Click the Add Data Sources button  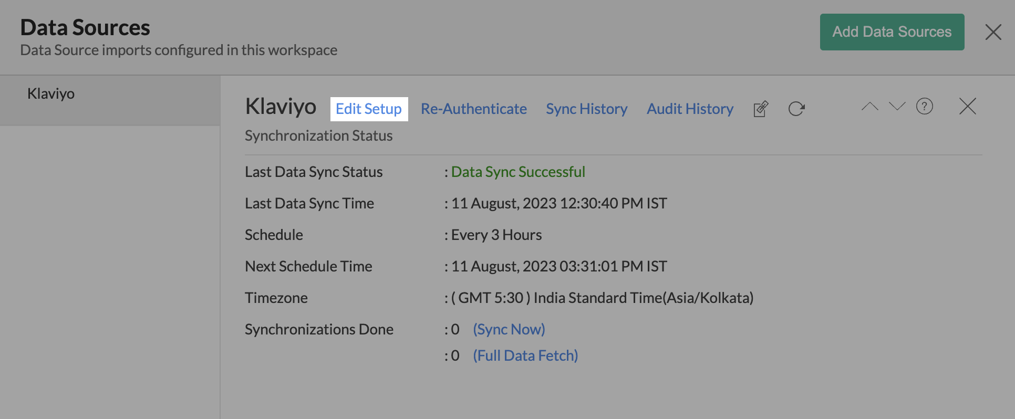point(892,32)
